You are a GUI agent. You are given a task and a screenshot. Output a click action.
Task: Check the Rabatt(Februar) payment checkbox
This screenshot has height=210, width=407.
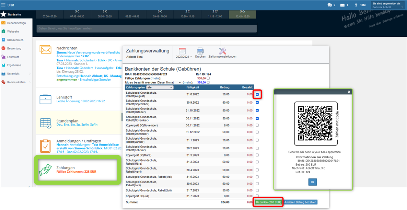click(257, 148)
